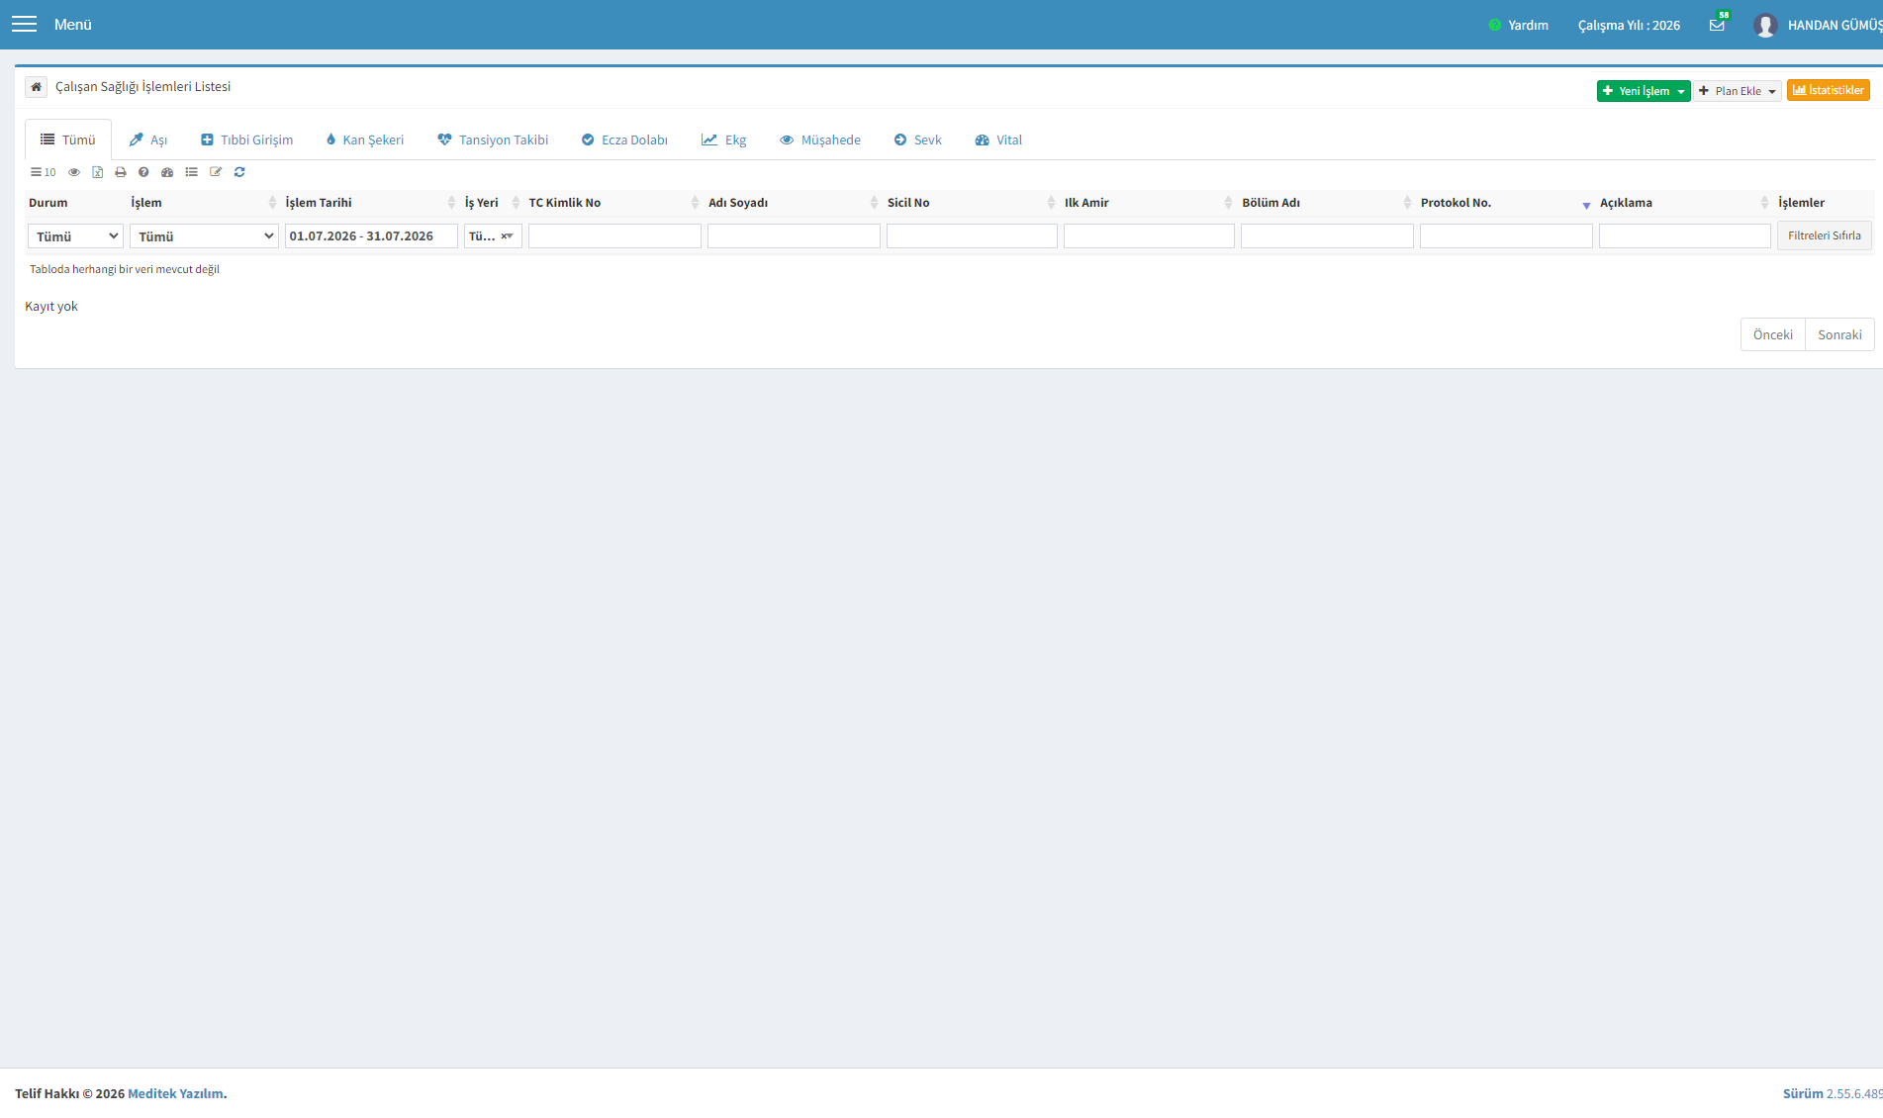The height and width of the screenshot is (1118, 1883).
Task: Click the printer icon in table toolbar
Action: (x=121, y=172)
